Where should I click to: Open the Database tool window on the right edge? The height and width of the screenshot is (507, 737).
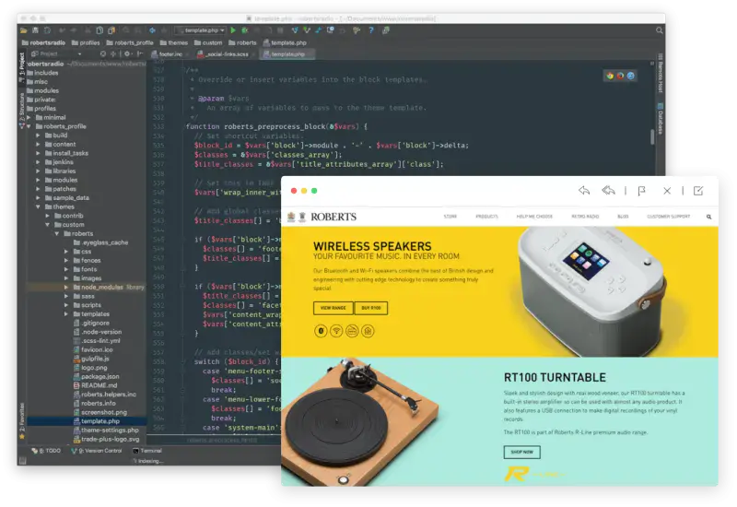click(660, 119)
